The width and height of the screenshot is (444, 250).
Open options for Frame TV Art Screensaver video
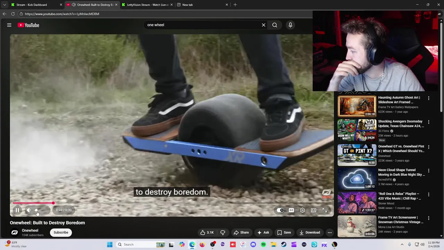pos(429,218)
